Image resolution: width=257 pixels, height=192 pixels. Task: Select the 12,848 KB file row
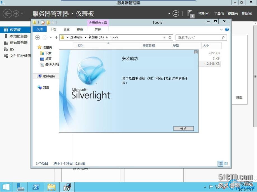point(210,64)
